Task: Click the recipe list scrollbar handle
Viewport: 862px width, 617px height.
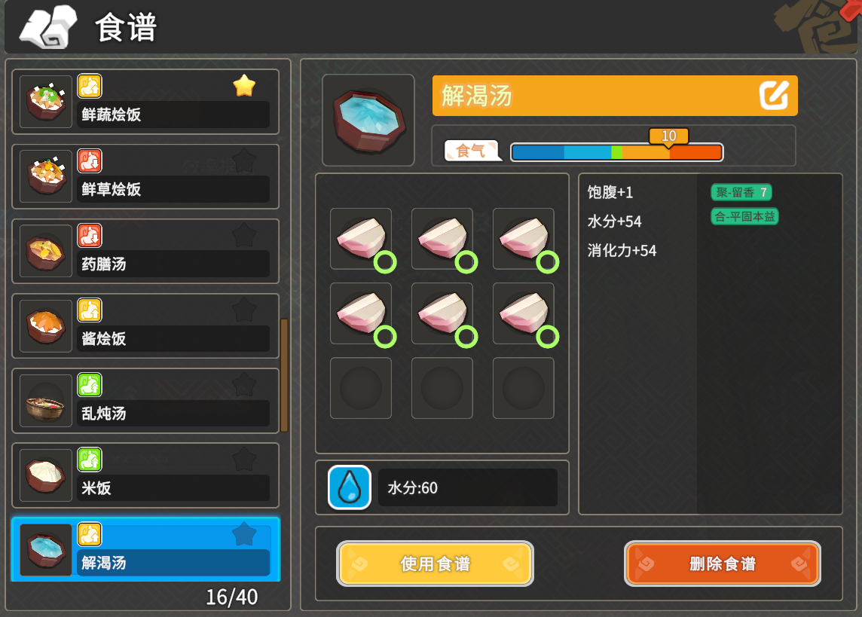Action: coord(284,375)
